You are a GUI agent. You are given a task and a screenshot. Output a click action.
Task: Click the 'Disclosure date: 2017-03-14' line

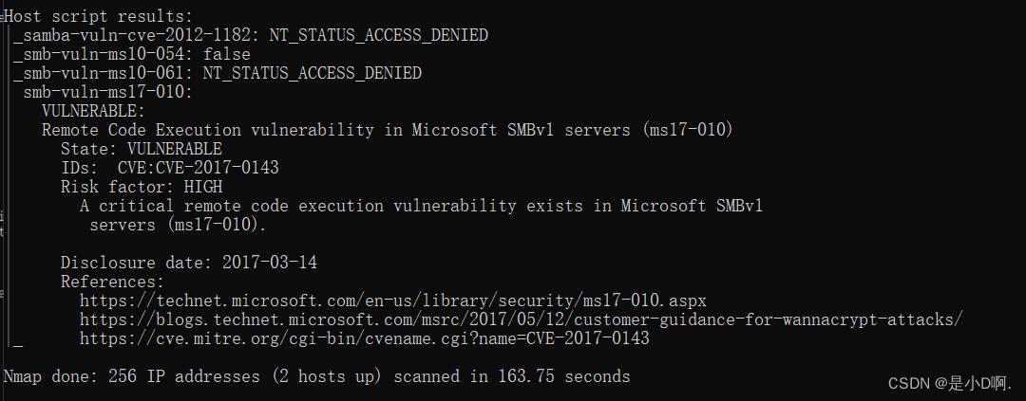coord(189,263)
